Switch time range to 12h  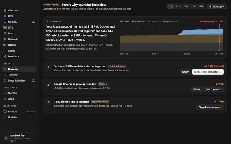pos(178,7)
